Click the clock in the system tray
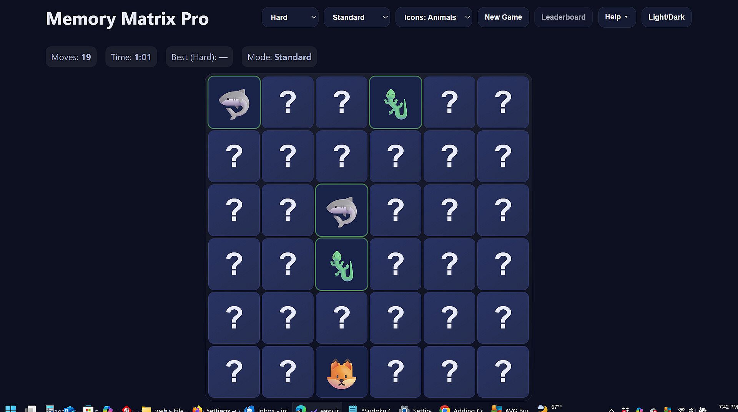The width and height of the screenshot is (738, 412). (x=728, y=407)
